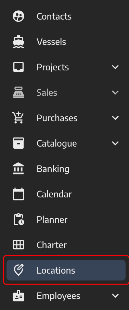Expand the Projects submenu chevron
This screenshot has height=310, width=129.
(115, 67)
